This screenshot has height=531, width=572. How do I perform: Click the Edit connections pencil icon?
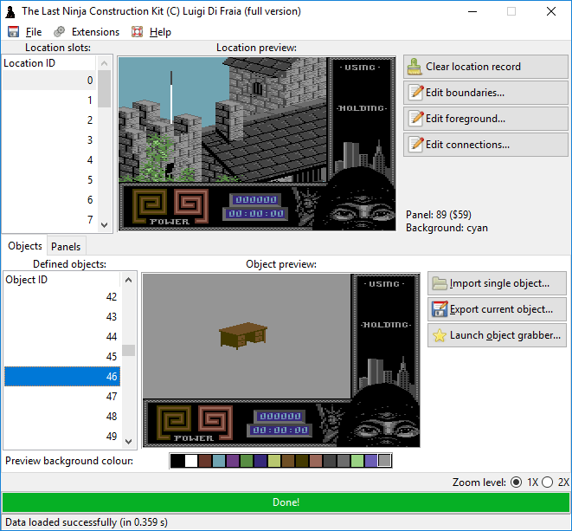(415, 145)
